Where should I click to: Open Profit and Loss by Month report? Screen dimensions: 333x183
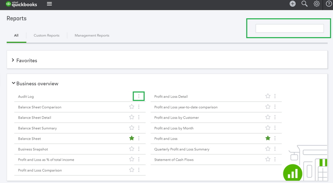[x=174, y=128]
